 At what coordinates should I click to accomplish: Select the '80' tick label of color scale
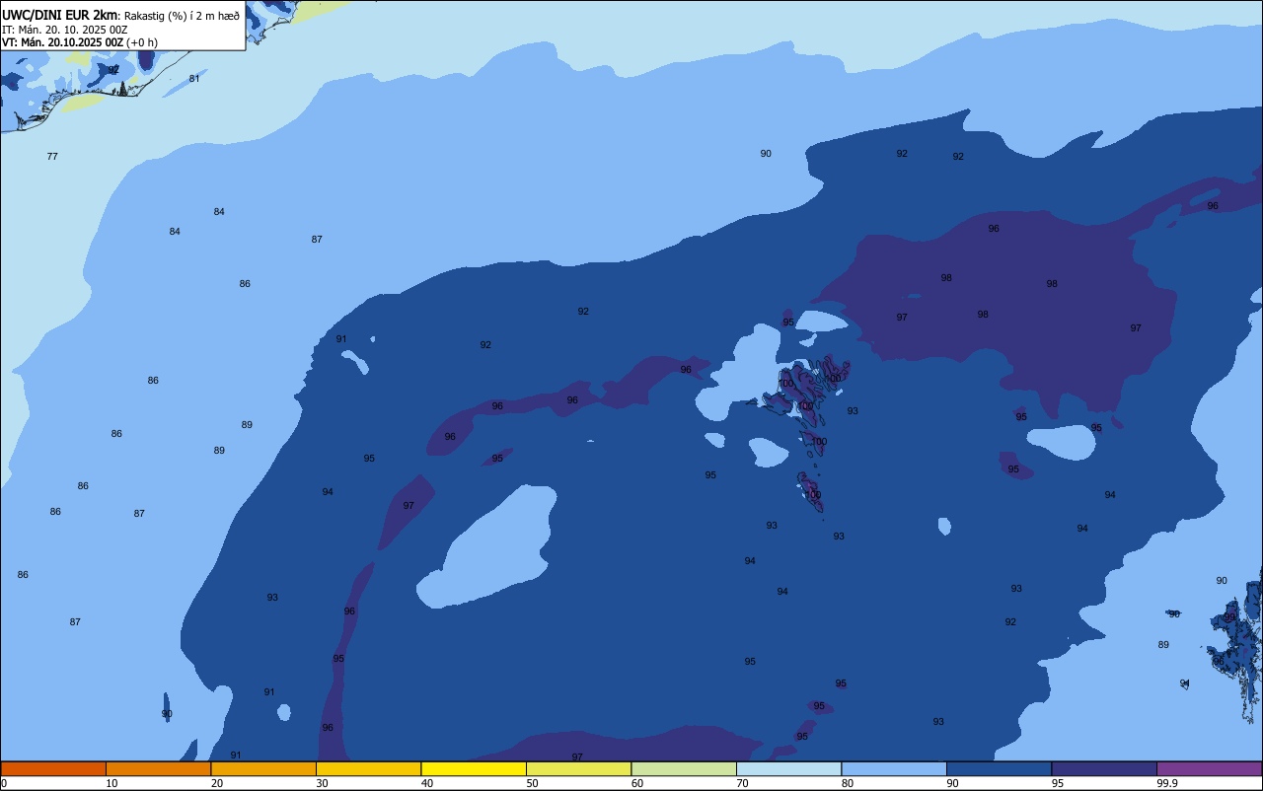[848, 783]
